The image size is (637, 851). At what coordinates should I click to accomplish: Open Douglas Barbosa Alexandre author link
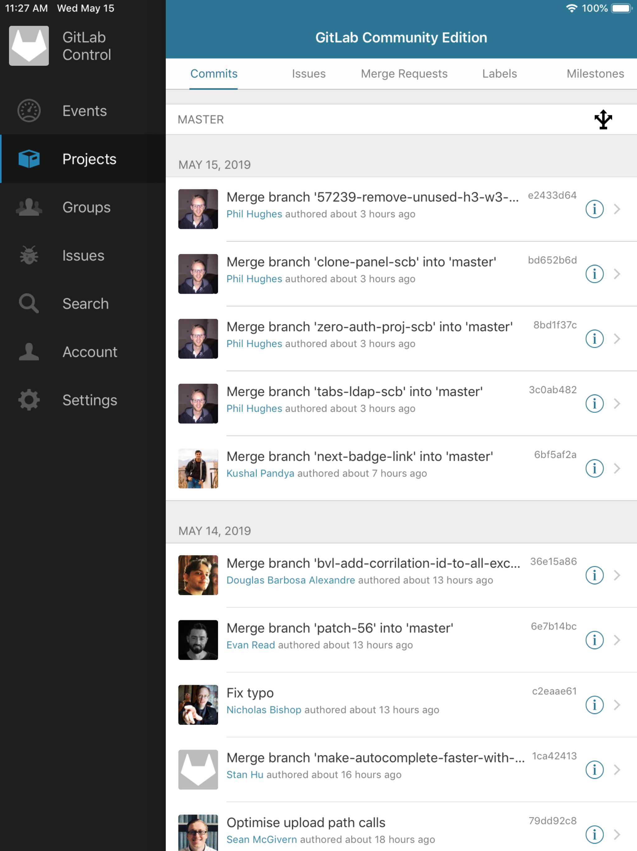click(291, 580)
